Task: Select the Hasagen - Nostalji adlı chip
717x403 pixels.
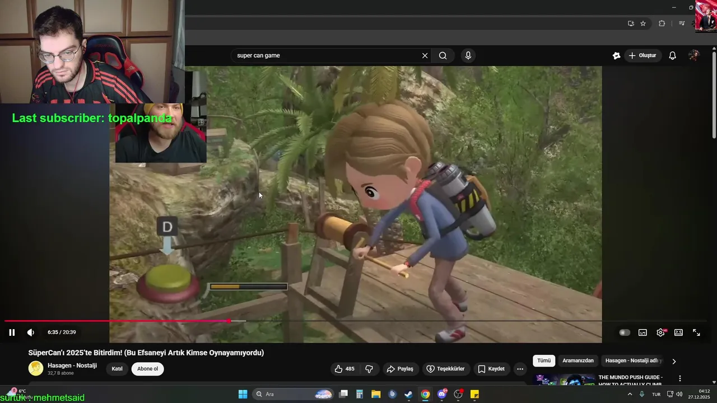Action: coord(634,361)
